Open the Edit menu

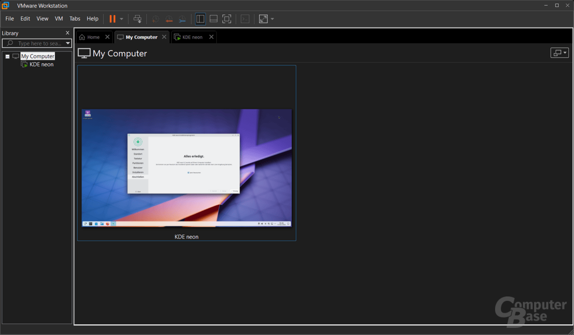click(25, 18)
